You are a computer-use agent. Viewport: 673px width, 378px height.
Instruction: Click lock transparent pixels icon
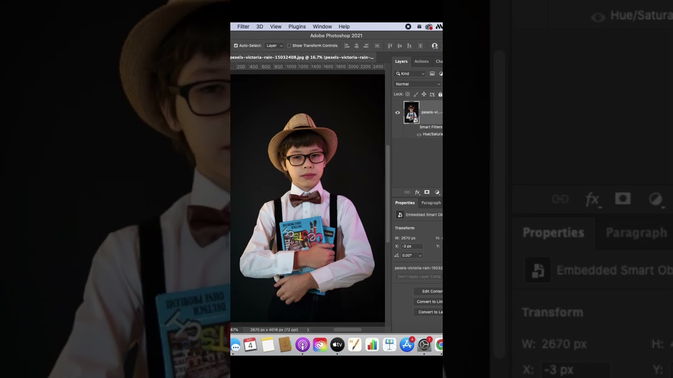pos(407,94)
